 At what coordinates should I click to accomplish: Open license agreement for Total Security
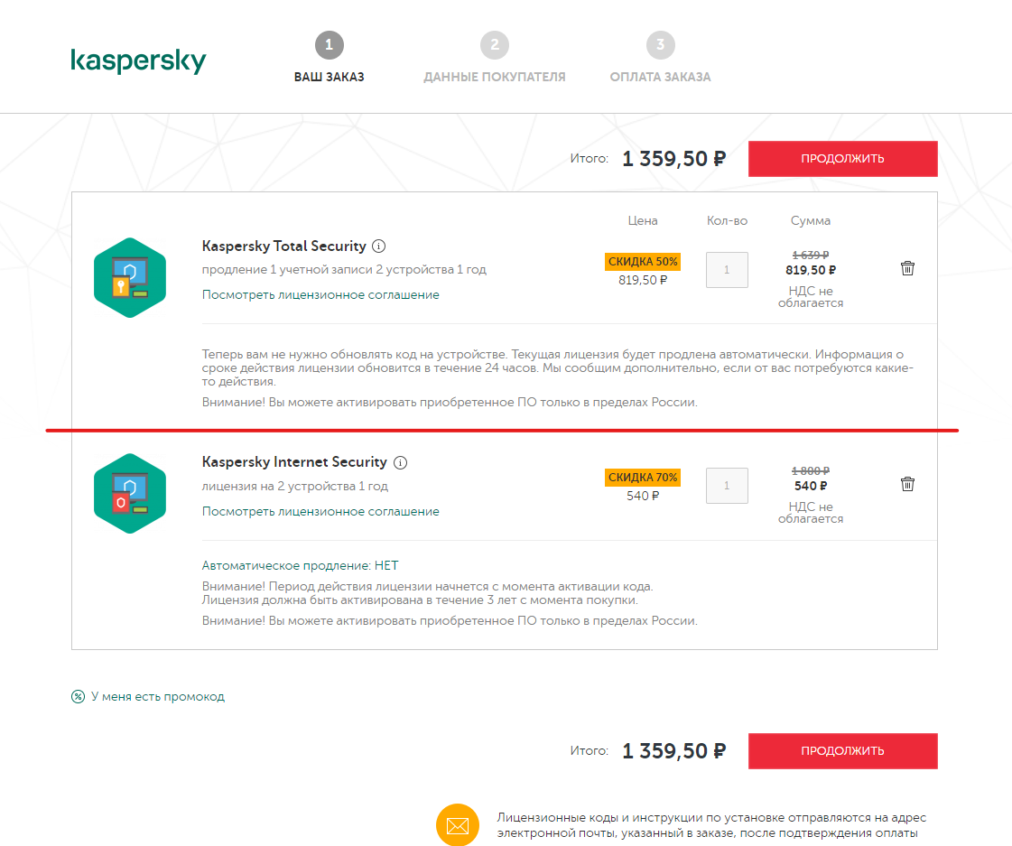click(x=320, y=295)
